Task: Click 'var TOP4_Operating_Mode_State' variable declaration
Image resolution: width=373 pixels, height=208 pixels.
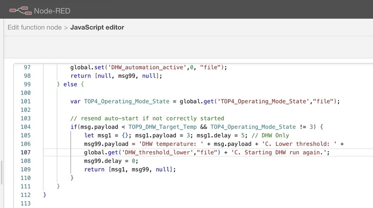Action: click(120, 101)
